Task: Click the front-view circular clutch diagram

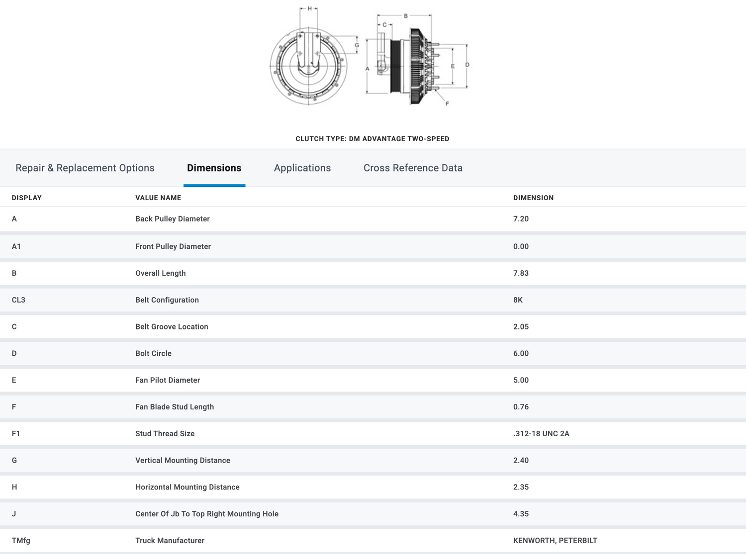Action: point(308,66)
